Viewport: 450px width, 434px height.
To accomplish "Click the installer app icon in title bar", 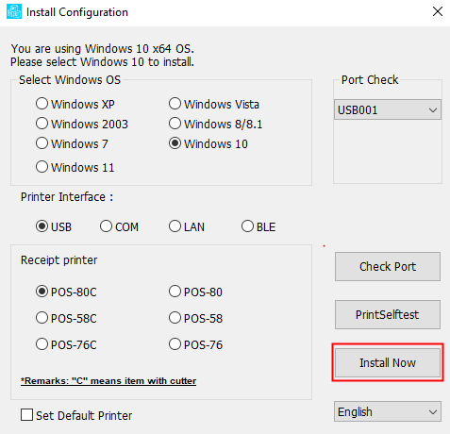I will click(x=14, y=11).
